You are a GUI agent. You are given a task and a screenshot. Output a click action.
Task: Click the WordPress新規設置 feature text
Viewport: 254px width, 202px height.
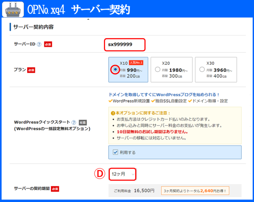[131, 101]
